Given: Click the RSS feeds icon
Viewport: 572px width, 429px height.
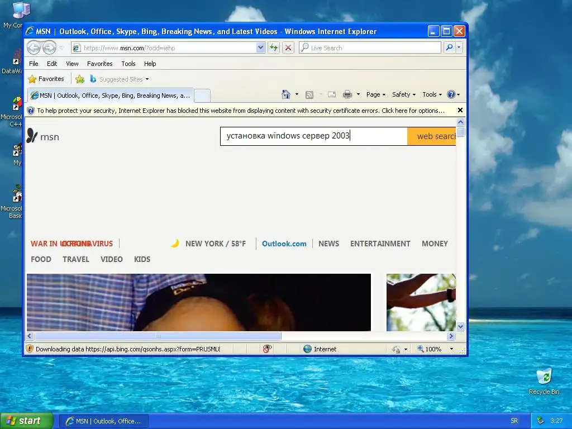Looking at the screenshot, I should coord(309,95).
